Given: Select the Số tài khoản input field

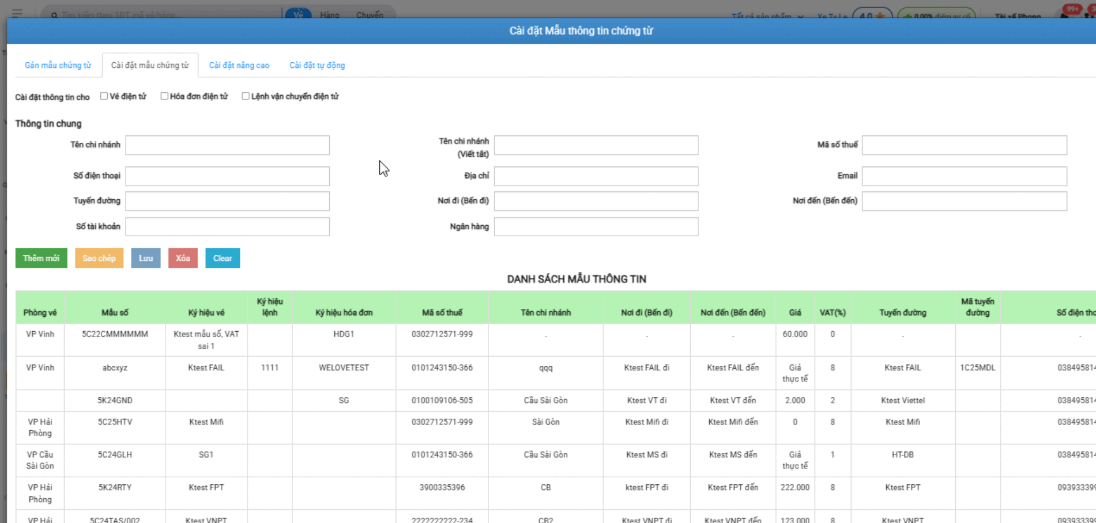Looking at the screenshot, I should [227, 227].
